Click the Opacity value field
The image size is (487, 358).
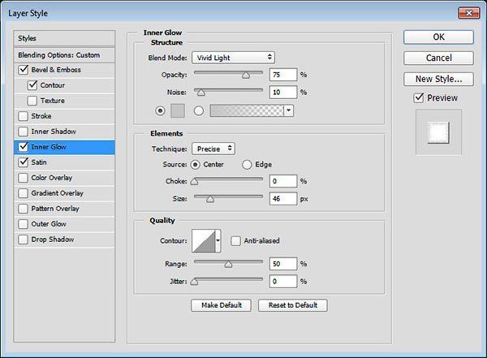click(283, 75)
